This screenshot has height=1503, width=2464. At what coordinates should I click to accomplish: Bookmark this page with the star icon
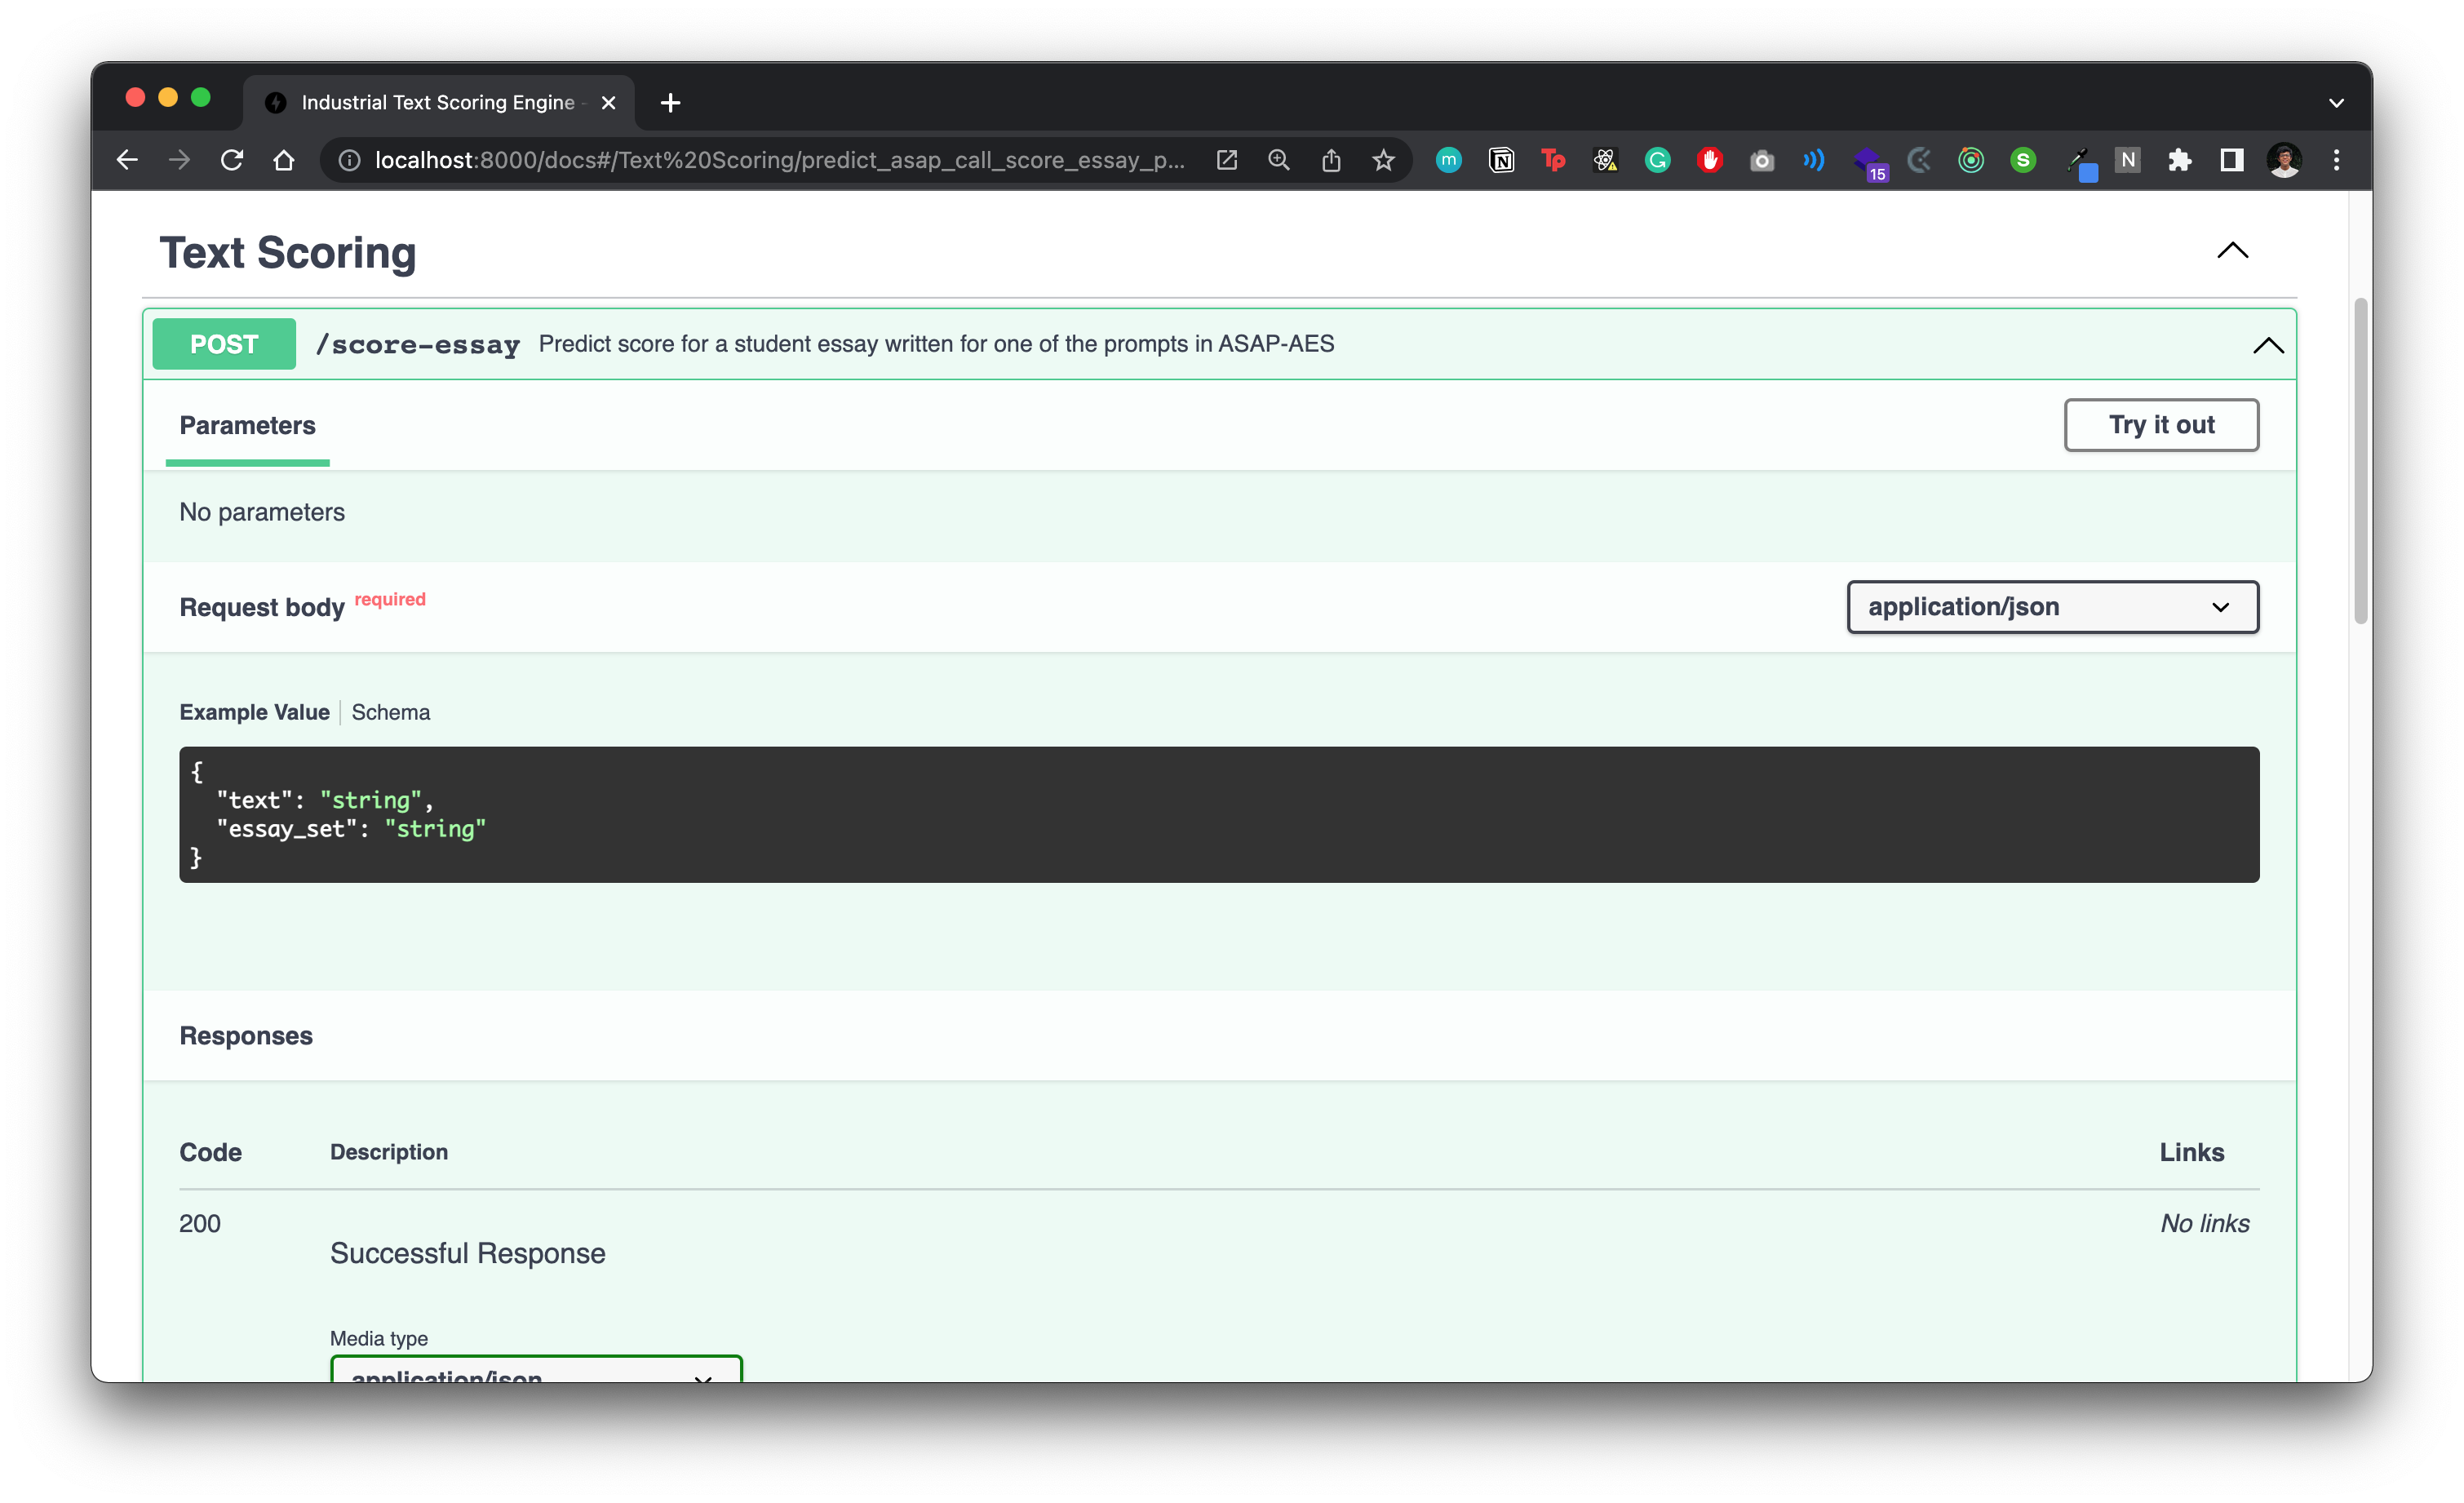click(x=1384, y=160)
